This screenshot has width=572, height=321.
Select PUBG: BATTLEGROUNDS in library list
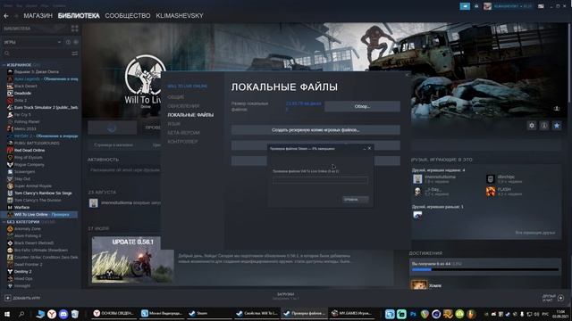point(37,144)
